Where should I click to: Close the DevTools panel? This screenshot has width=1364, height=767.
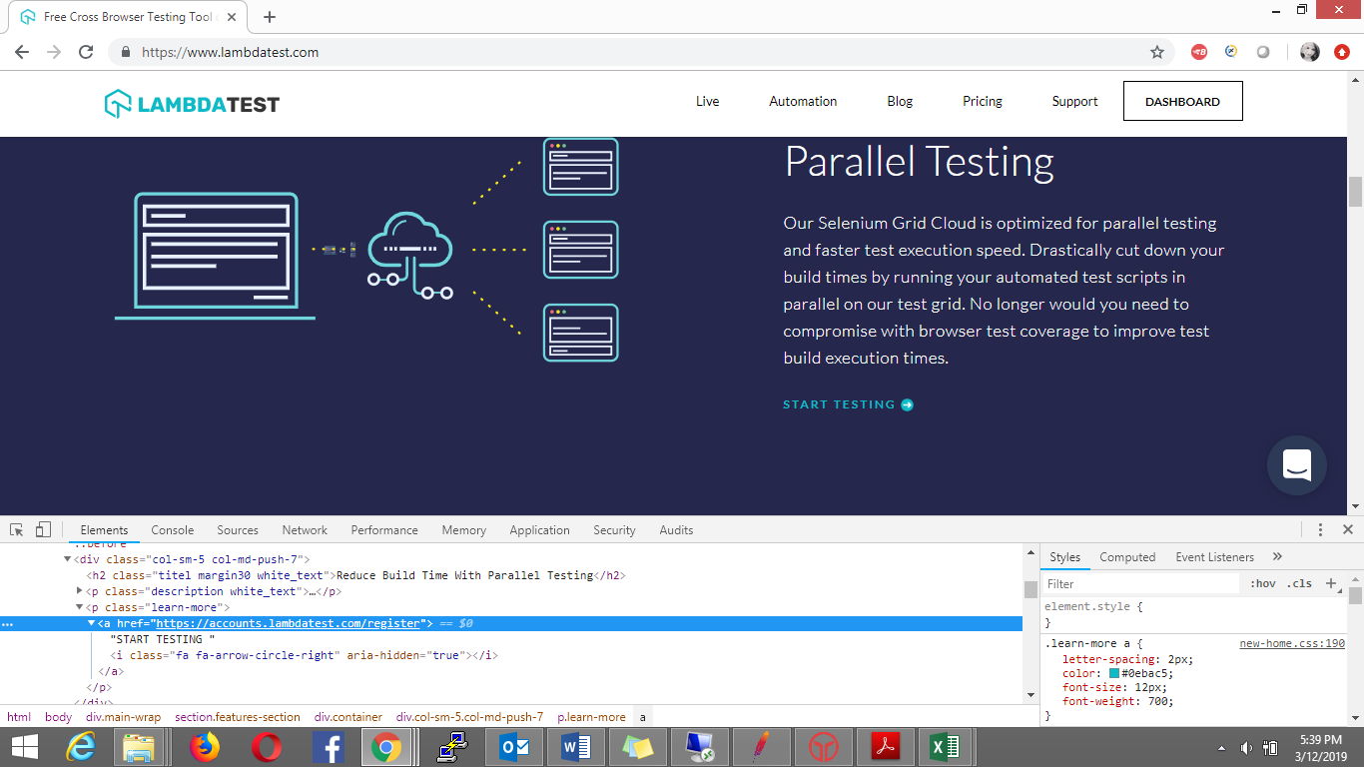(x=1347, y=530)
